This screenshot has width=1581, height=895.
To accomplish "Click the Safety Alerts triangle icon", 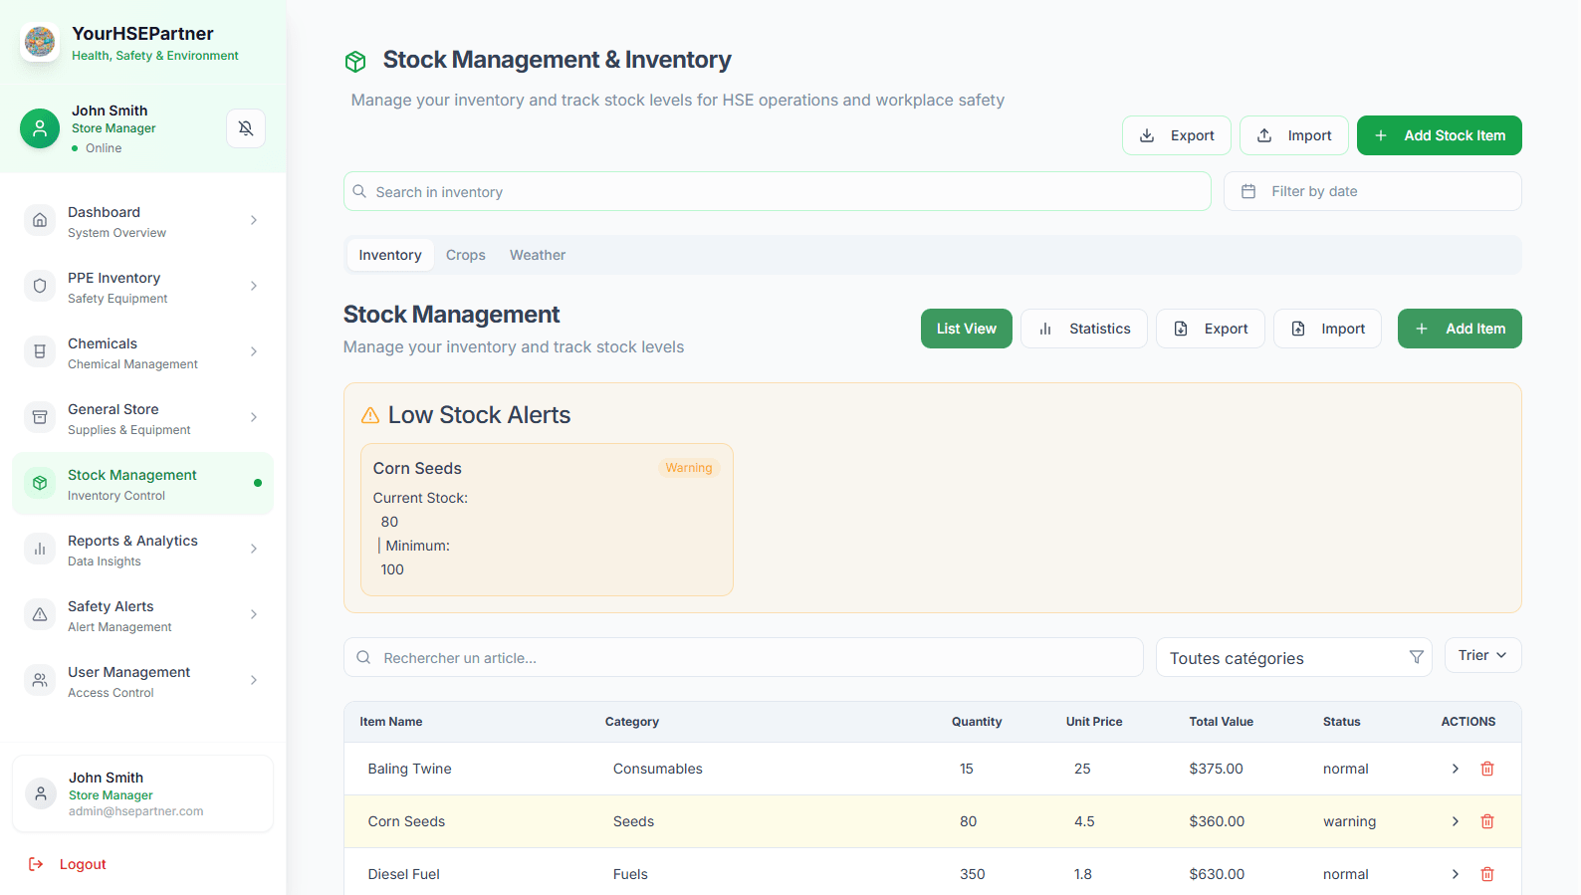I will click(x=40, y=614).
